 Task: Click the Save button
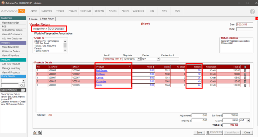pos(199,132)
